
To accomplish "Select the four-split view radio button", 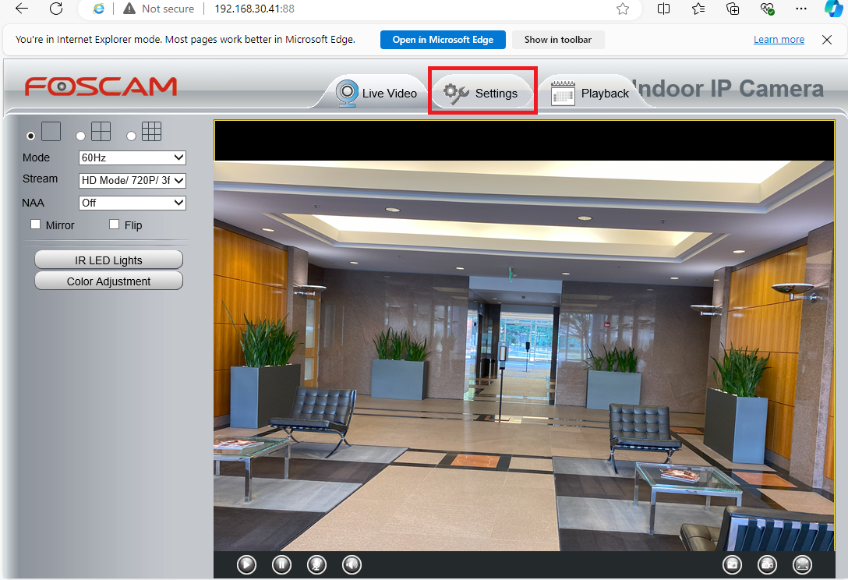I will [80, 136].
